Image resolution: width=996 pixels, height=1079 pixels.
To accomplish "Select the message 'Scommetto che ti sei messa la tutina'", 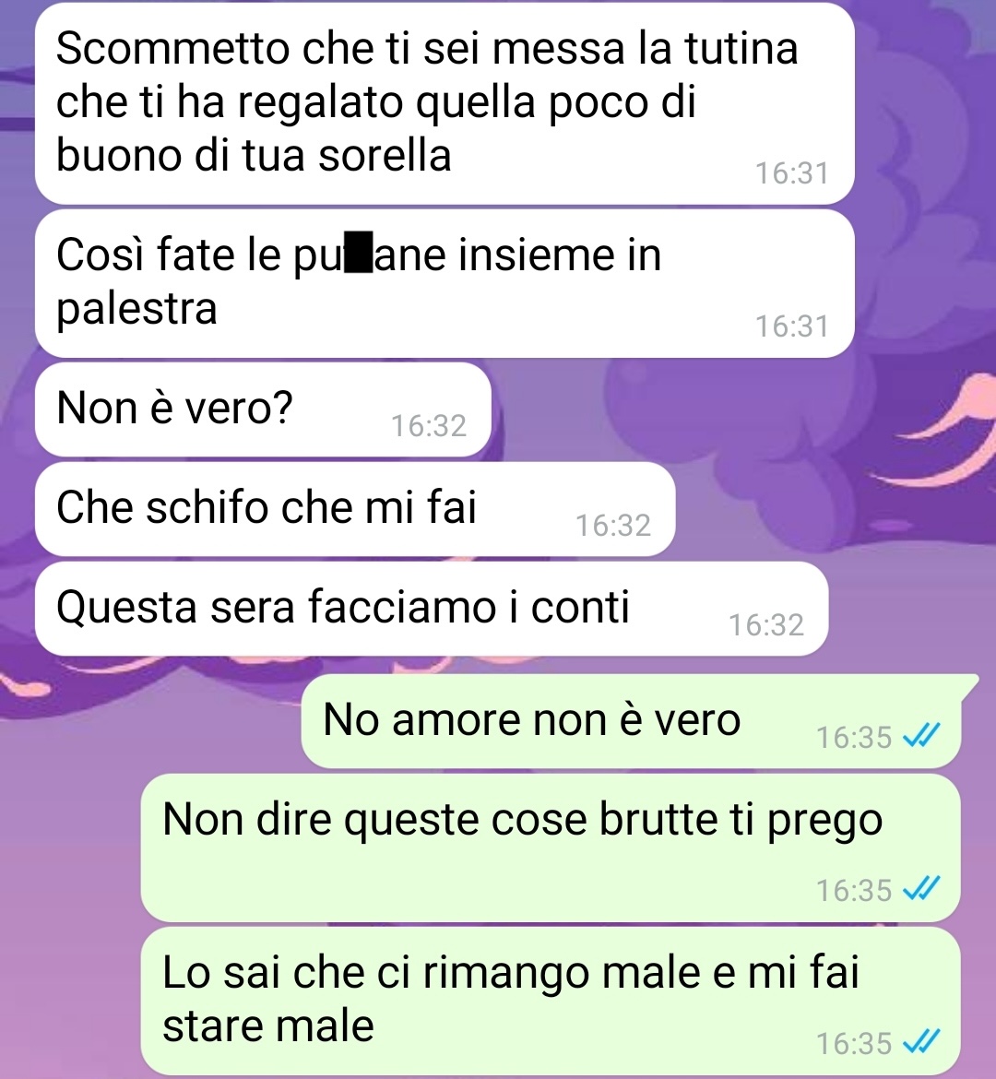I will [x=445, y=102].
